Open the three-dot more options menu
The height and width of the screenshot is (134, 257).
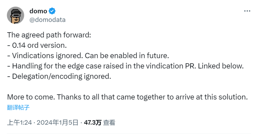pos(247,11)
